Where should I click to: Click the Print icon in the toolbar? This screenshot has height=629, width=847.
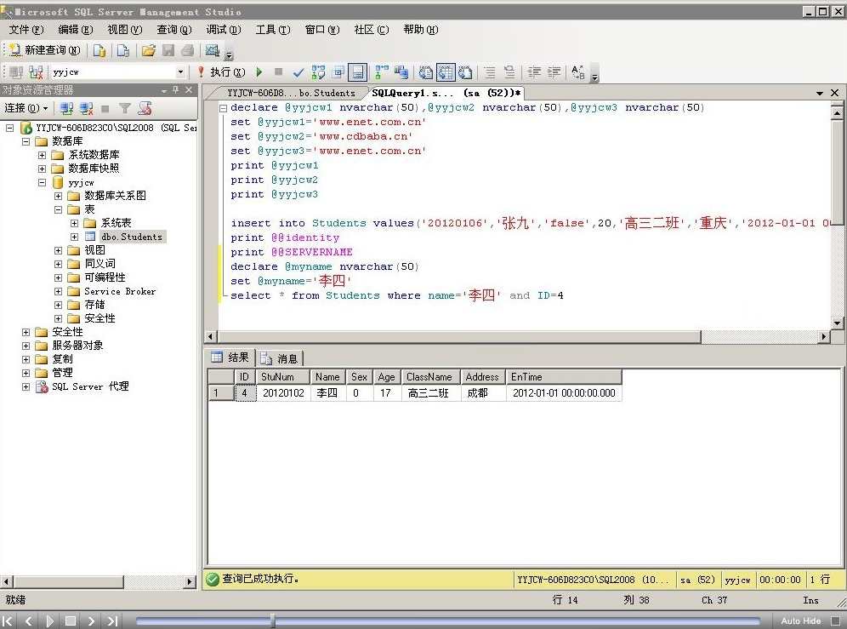(189, 49)
